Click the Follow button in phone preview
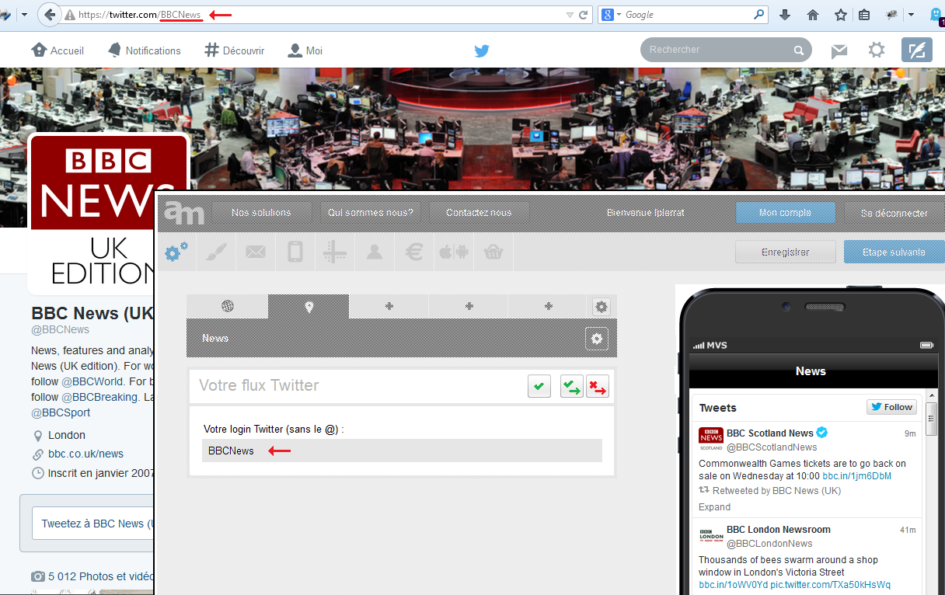Viewport: 945px width, 595px height. 891,407
